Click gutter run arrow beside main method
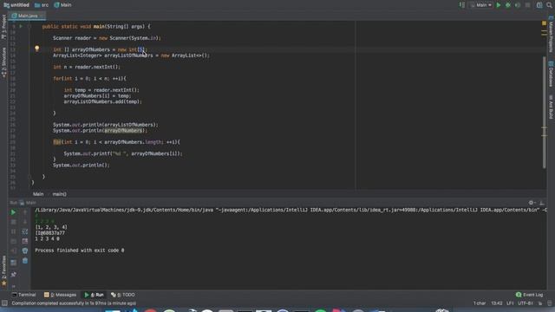 point(21,26)
